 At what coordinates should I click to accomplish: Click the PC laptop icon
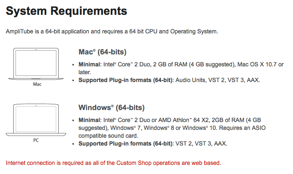[36, 120]
